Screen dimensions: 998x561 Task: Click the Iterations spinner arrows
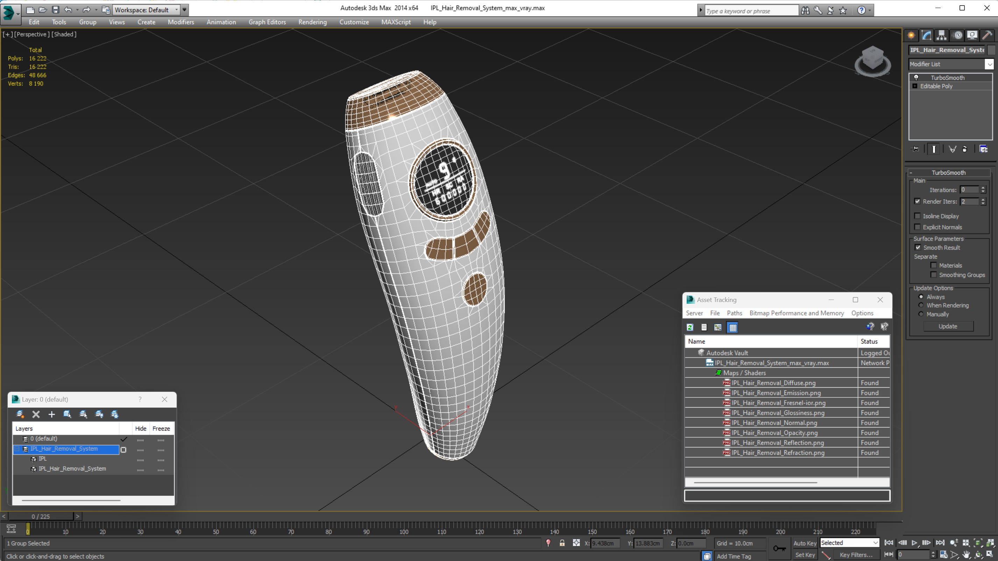(983, 190)
